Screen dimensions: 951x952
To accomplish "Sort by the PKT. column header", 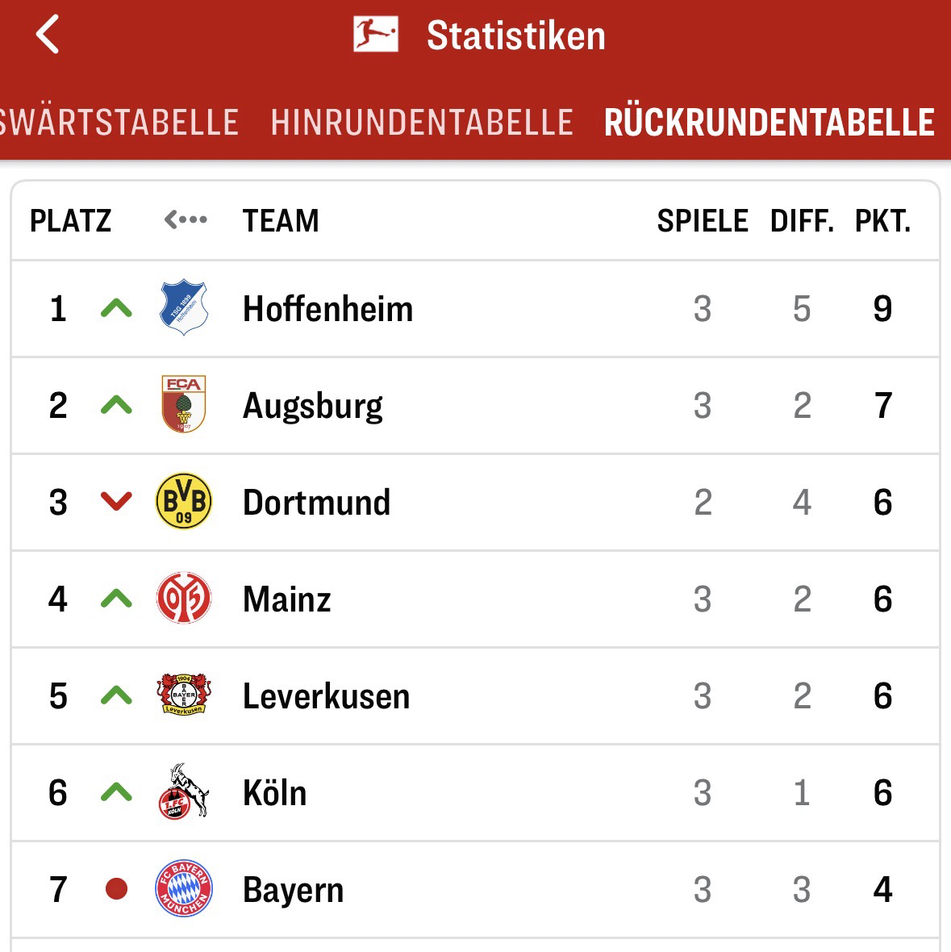I will [x=882, y=220].
